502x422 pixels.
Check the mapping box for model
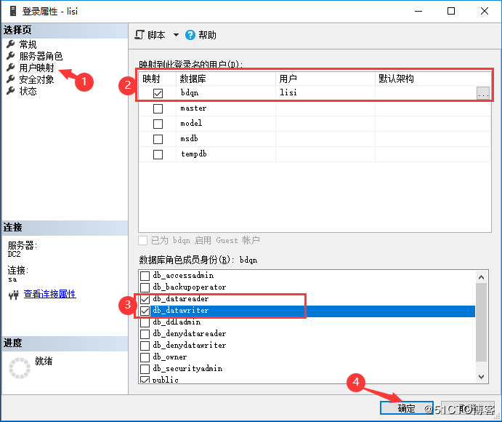(x=158, y=124)
